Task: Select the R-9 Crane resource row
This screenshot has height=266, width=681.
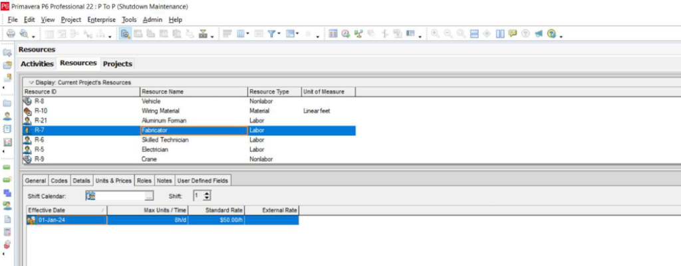Action: click(x=189, y=159)
